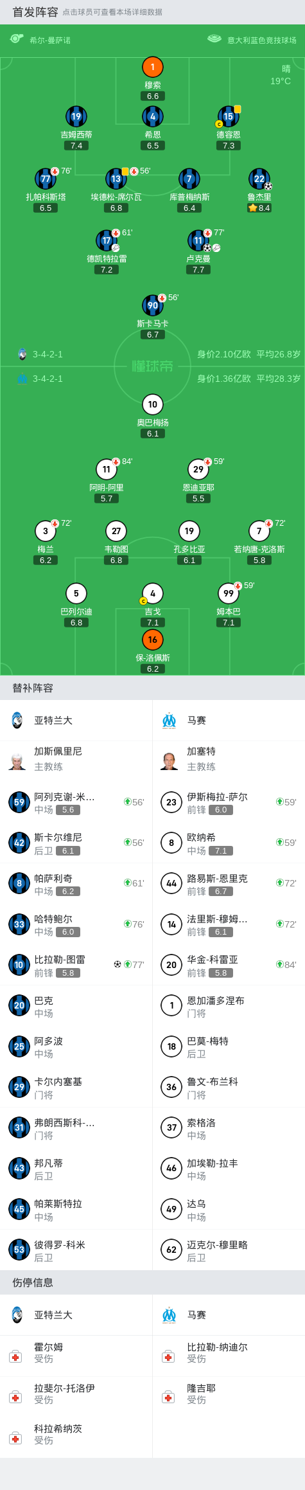Viewport: 305px width, 1490px height.
Task: Tap 鲁杰里 number 22 player badge
Action: point(259,179)
